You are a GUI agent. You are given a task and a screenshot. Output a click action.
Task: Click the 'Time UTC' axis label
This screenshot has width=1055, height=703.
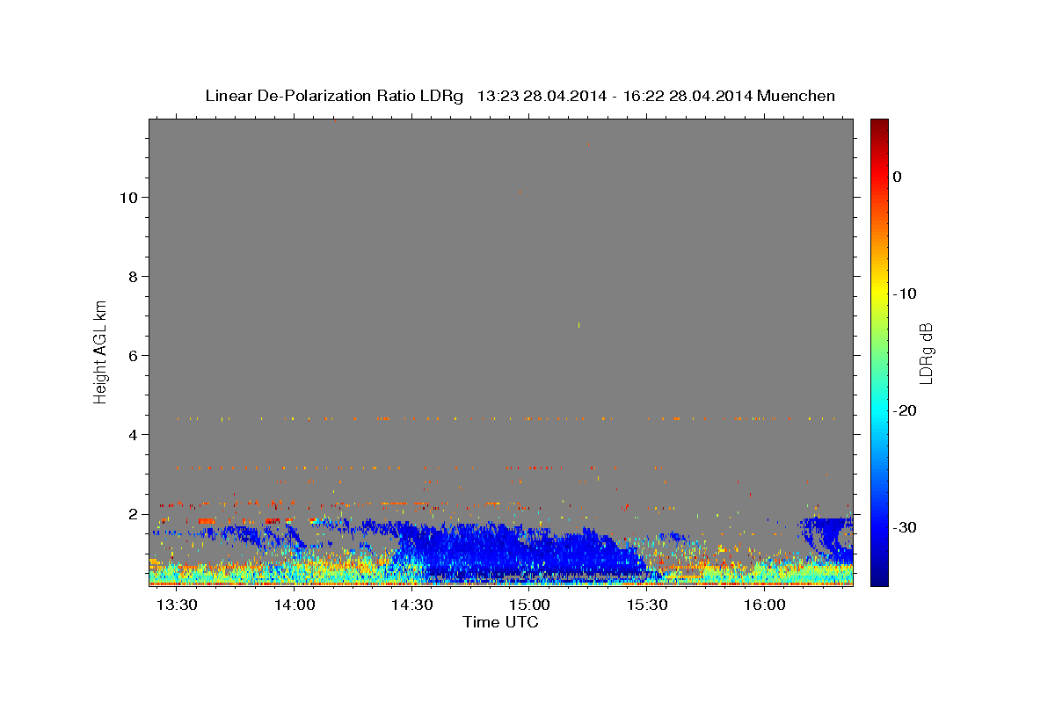pyautogui.click(x=500, y=622)
